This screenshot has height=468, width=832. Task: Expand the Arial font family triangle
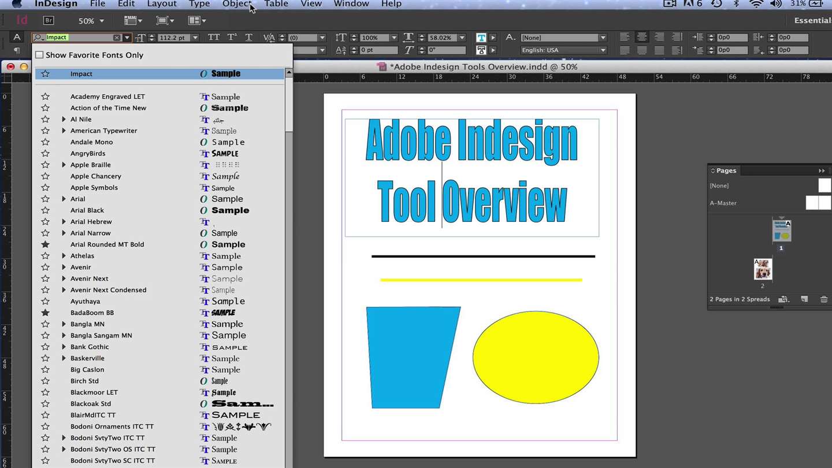coord(64,199)
